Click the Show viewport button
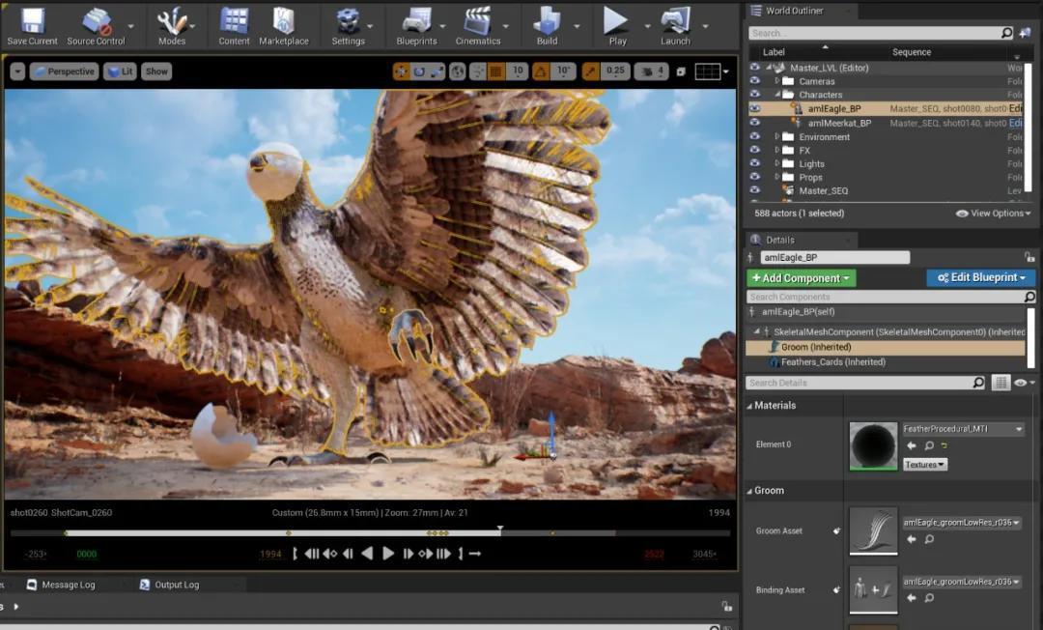This screenshot has width=1043, height=630. point(156,72)
